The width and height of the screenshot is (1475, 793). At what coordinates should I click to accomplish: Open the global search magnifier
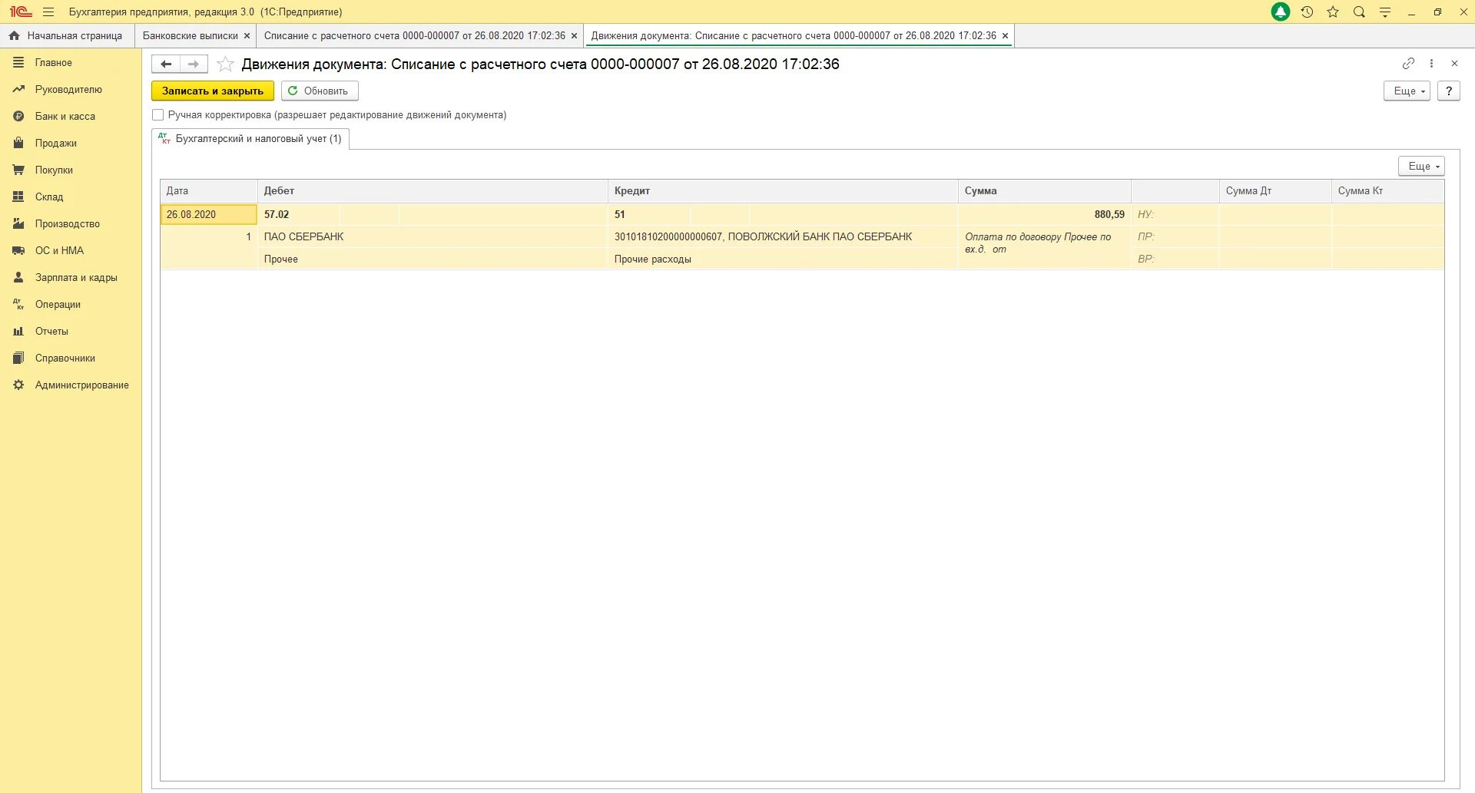pyautogui.click(x=1359, y=12)
